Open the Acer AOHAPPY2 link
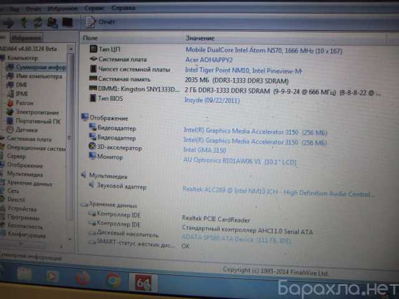This screenshot has height=299, width=399. pyautogui.click(x=209, y=60)
